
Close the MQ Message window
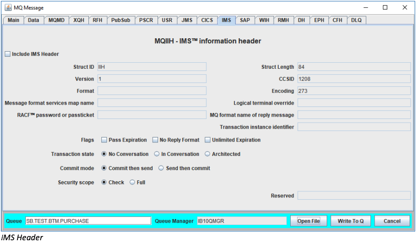tap(405, 7)
